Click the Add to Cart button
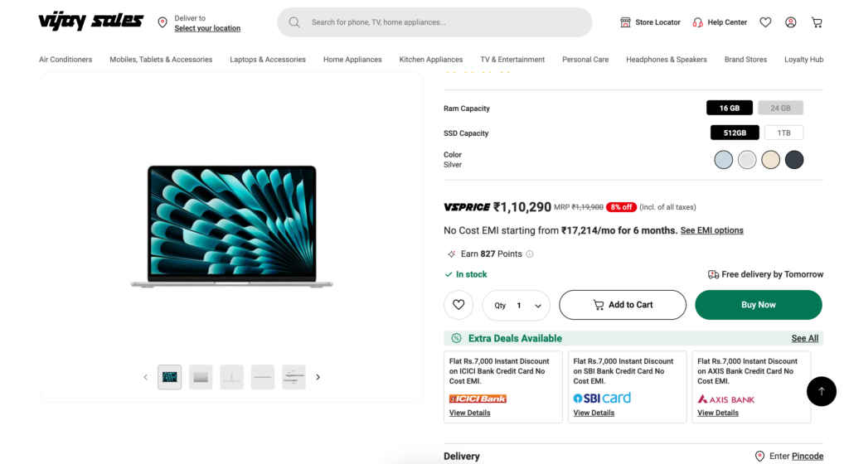Image resolution: width=849 pixels, height=464 pixels. pos(623,305)
